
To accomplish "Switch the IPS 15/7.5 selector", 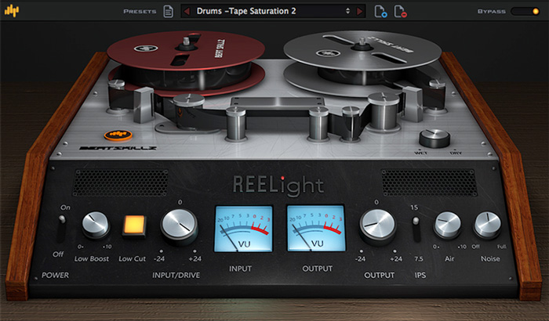I will 416,229.
